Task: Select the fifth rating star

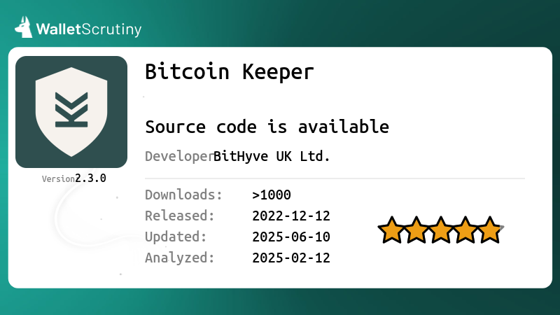Action: point(490,230)
